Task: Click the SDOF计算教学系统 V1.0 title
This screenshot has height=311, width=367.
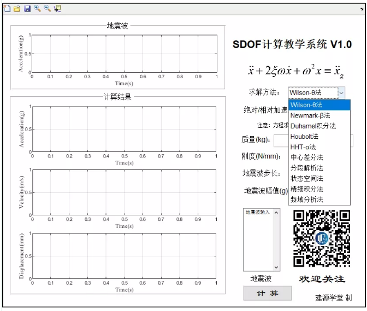Action: tap(292, 44)
